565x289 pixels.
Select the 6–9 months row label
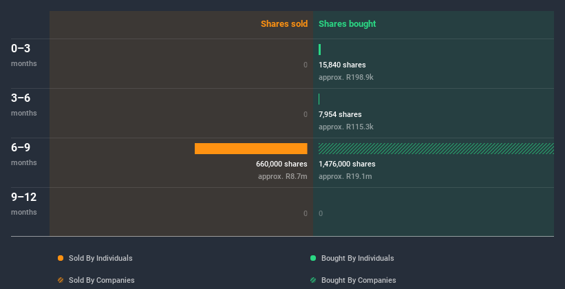pyautogui.click(x=24, y=154)
